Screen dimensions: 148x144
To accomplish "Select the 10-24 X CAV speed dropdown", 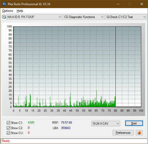I will coord(106,124).
